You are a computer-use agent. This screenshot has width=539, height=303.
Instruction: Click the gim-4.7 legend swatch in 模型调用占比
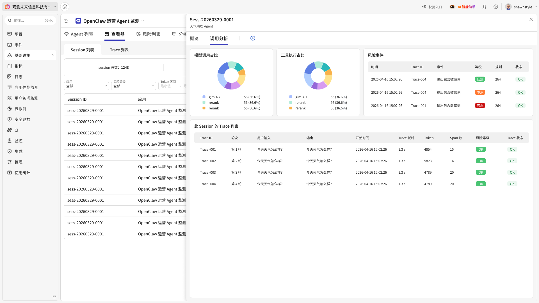(204, 97)
